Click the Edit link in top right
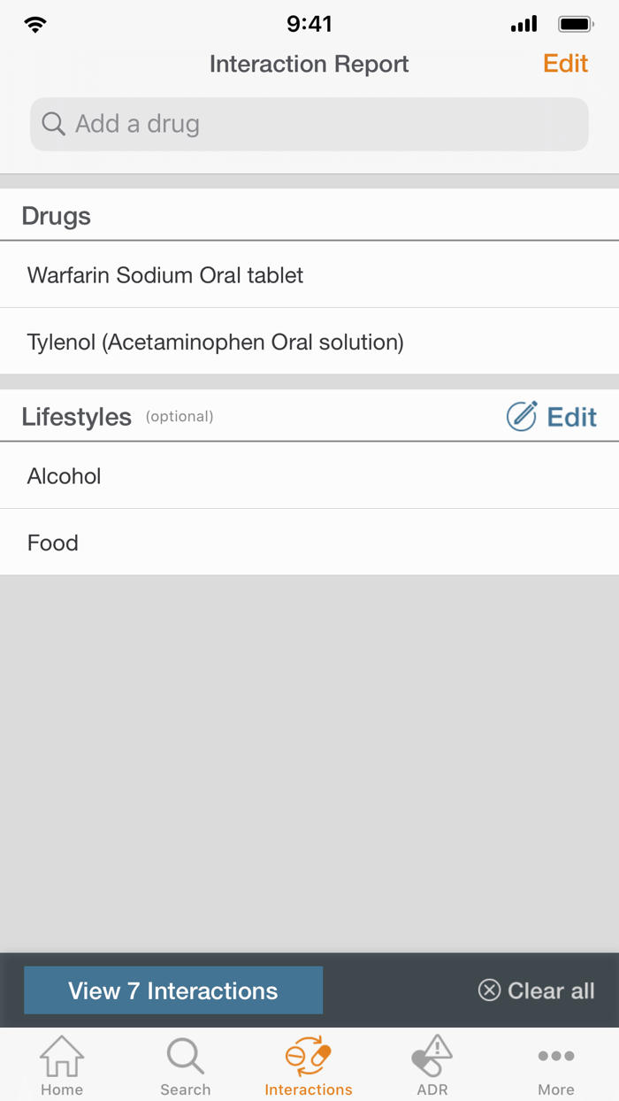 (565, 64)
